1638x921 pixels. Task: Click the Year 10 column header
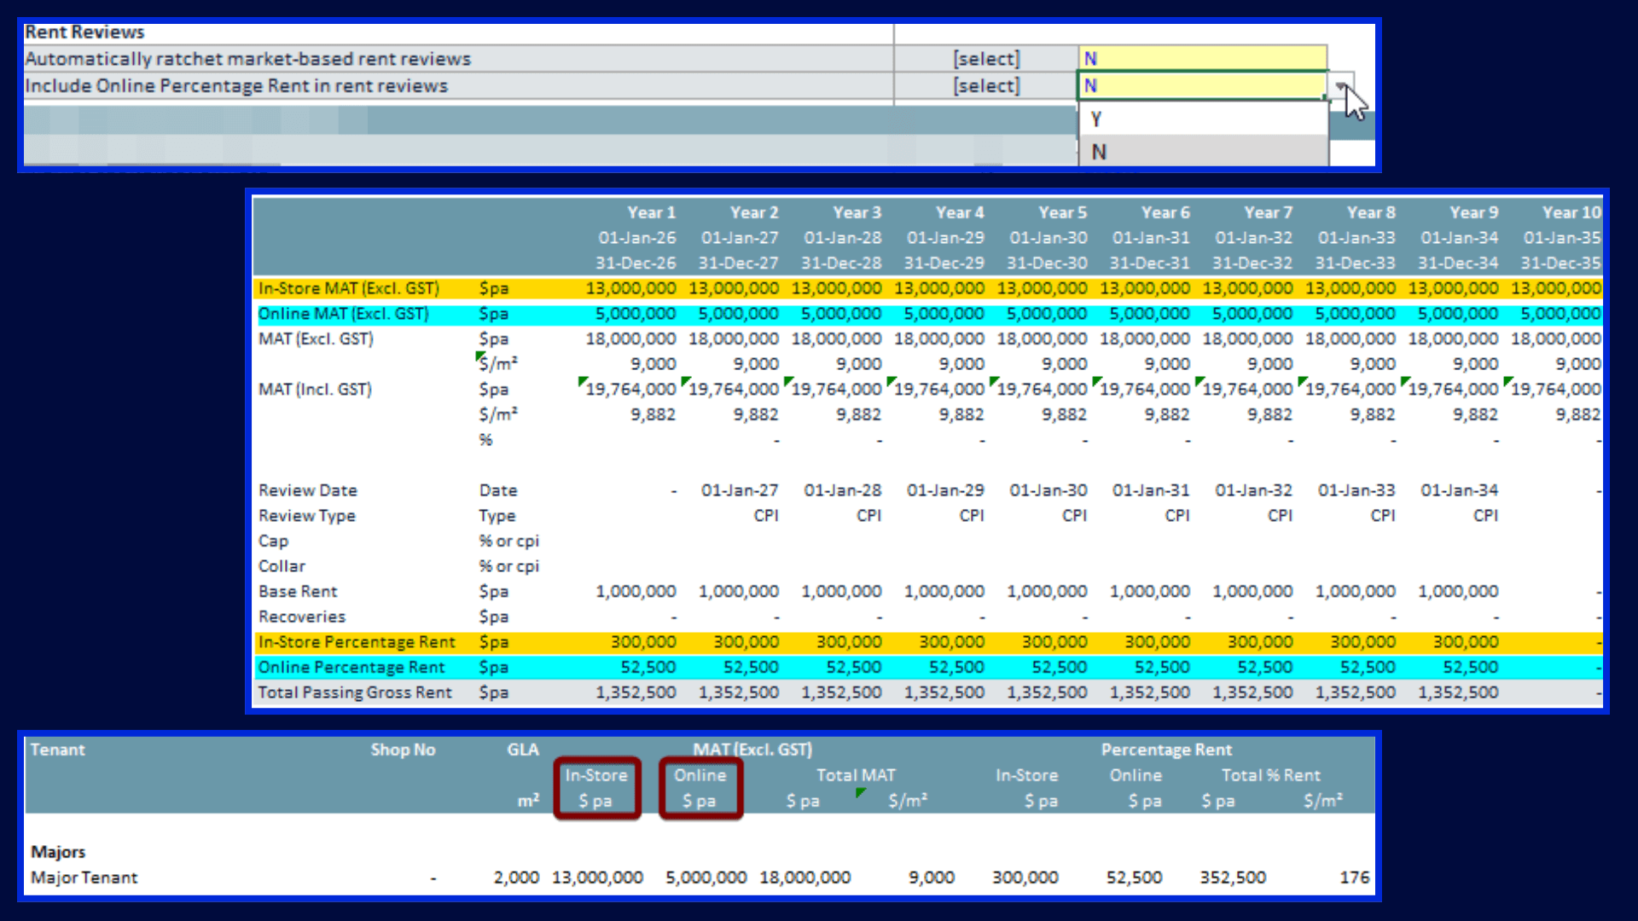pyautogui.click(x=1570, y=212)
